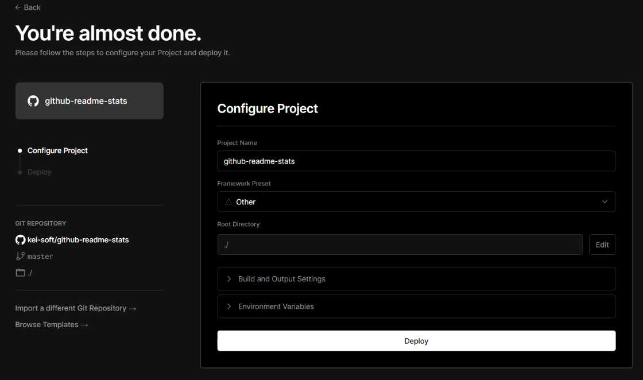Image resolution: width=643 pixels, height=380 pixels.
Task: Open the Browse Templates link
Action: pyautogui.click(x=52, y=325)
